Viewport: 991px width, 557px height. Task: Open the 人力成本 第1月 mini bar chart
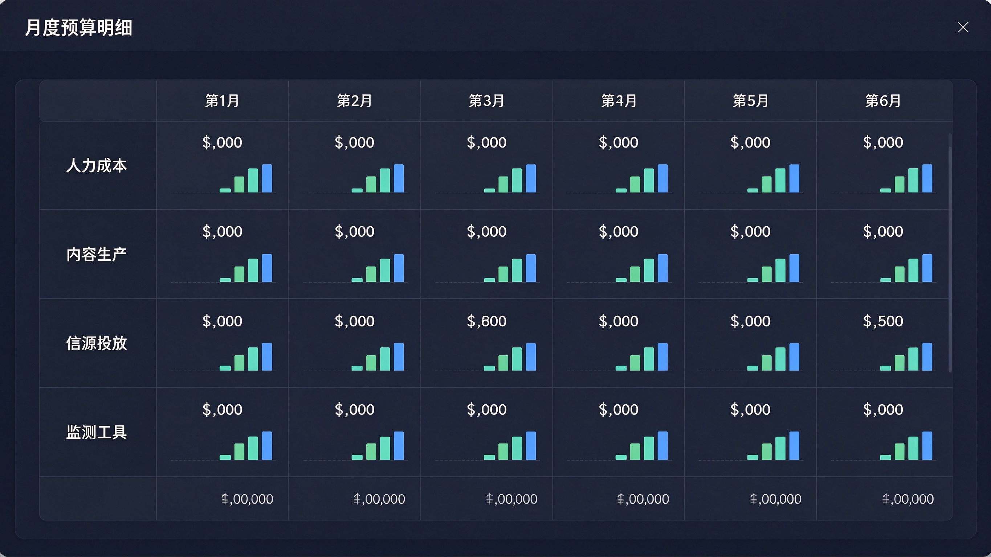[x=223, y=178]
